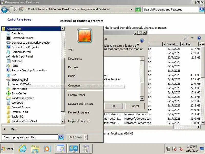Collapse the Accessories folder

[x=31, y=29]
